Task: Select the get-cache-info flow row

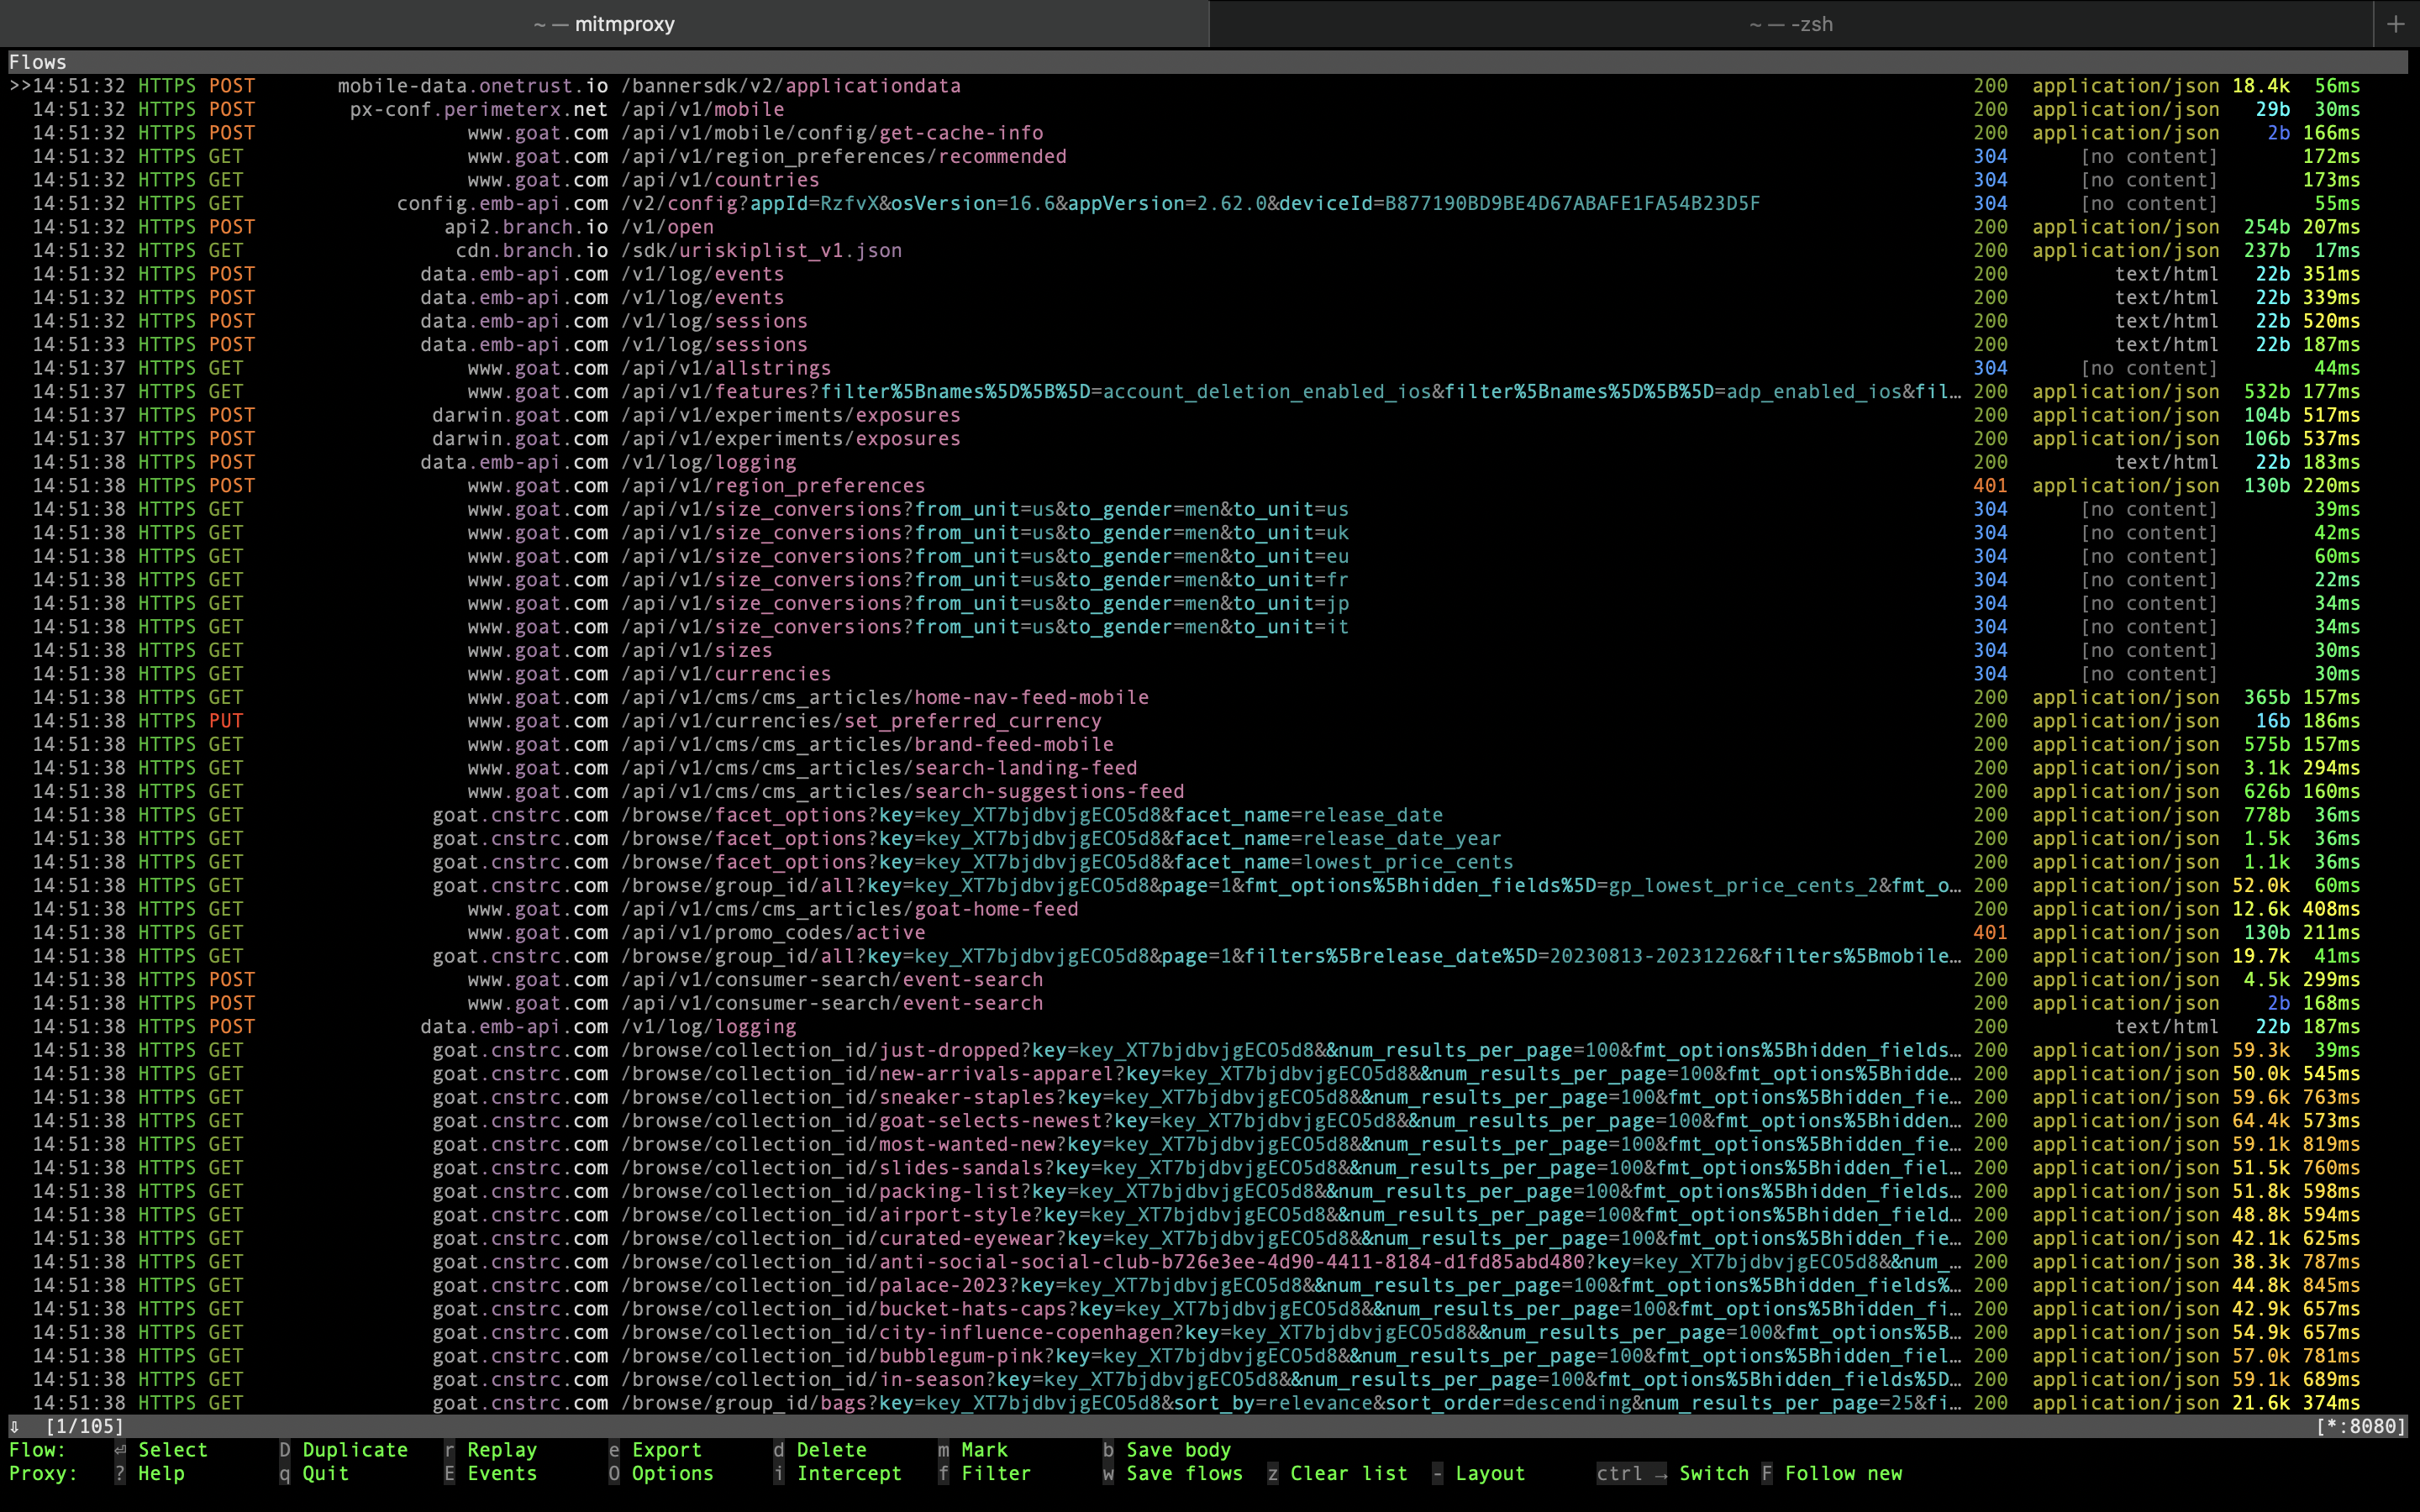Action: tap(1208, 133)
